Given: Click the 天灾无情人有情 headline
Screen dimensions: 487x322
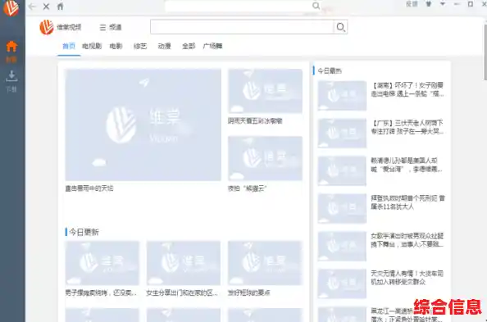Looking at the screenshot, I should tap(407, 278).
